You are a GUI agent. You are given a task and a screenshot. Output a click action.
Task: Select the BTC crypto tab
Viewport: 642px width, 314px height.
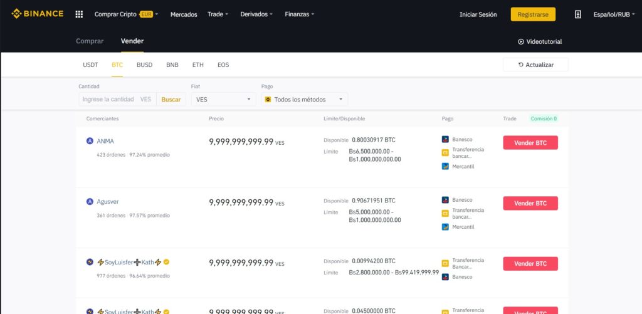117,65
